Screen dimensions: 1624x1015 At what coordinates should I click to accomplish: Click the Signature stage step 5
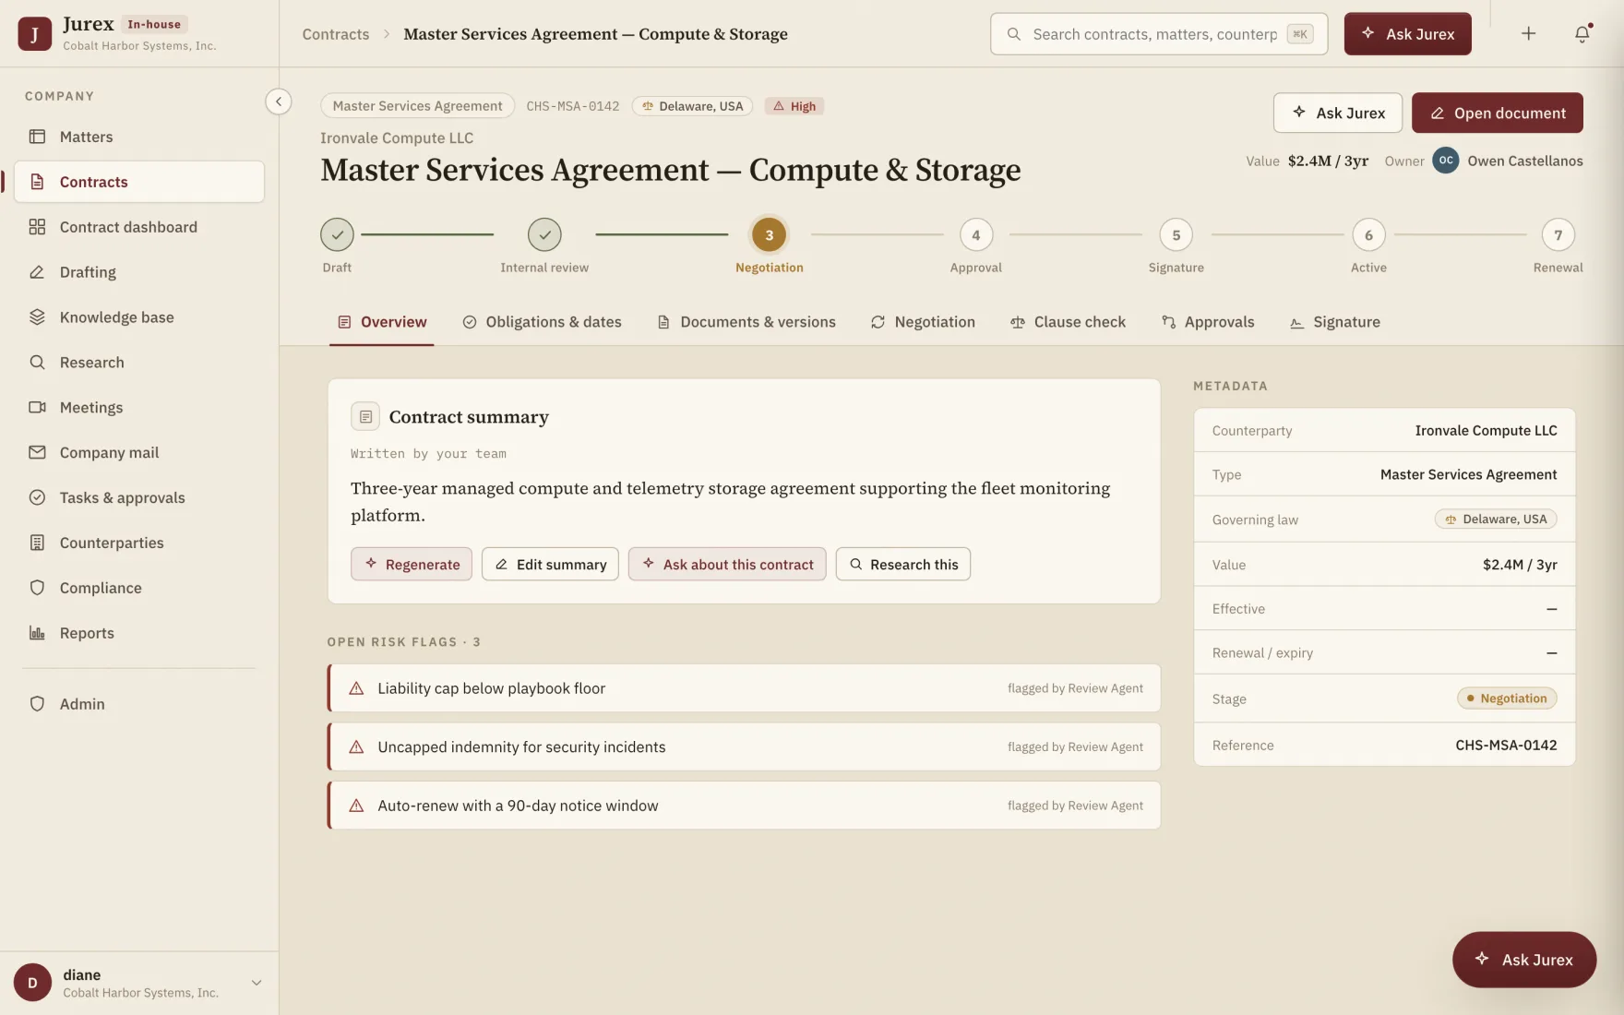[1176, 235]
